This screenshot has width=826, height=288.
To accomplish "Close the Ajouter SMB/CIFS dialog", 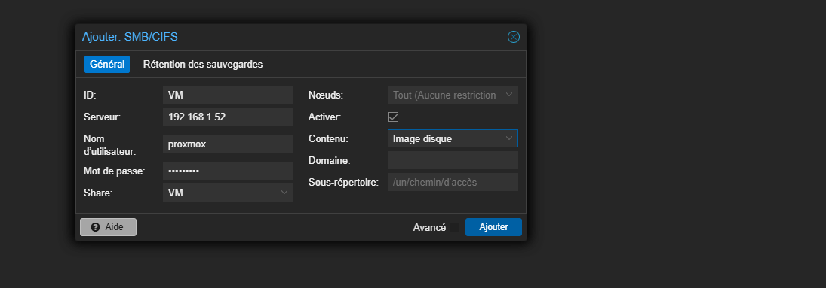I will pos(513,37).
